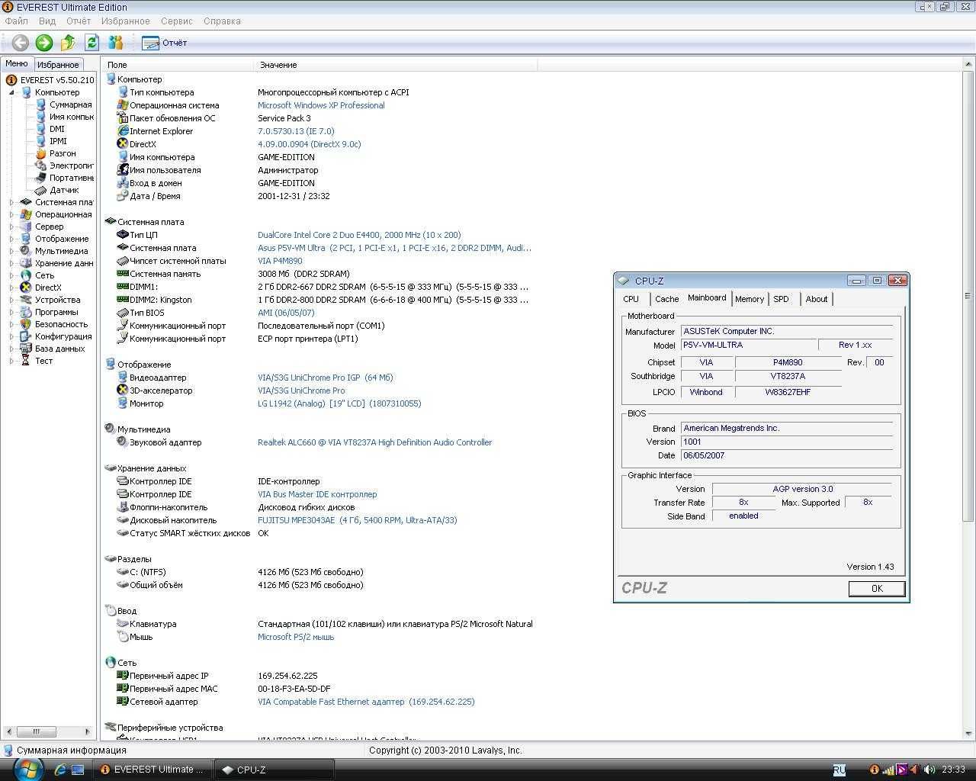Click the Программы tree icon

pos(26,312)
